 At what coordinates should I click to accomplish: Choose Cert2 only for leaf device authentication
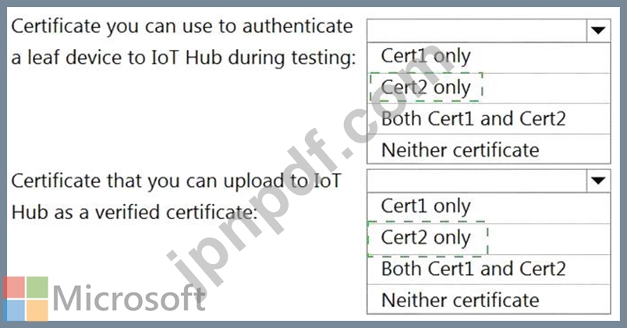[489, 88]
